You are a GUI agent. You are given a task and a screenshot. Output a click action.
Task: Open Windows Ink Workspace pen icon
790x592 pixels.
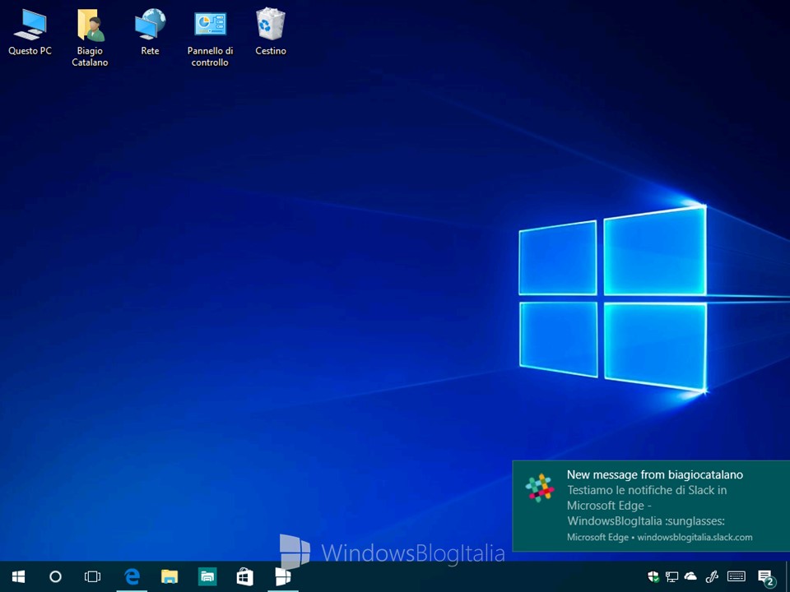point(712,577)
